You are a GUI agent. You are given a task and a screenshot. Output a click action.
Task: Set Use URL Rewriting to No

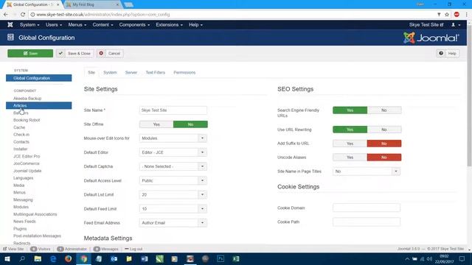384,130
